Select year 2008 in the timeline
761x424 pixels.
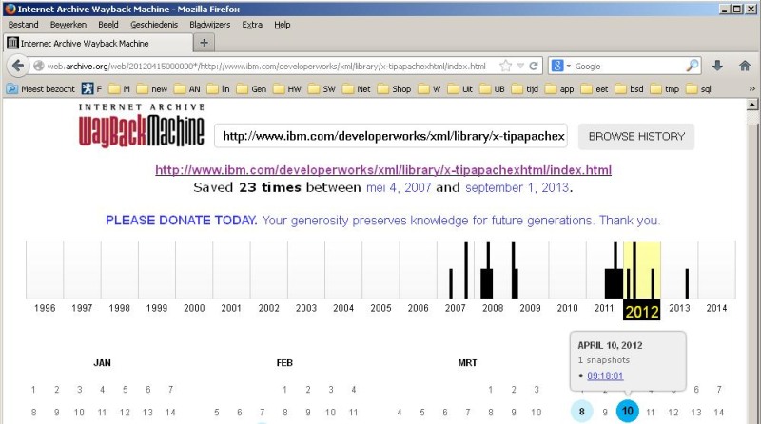click(493, 308)
